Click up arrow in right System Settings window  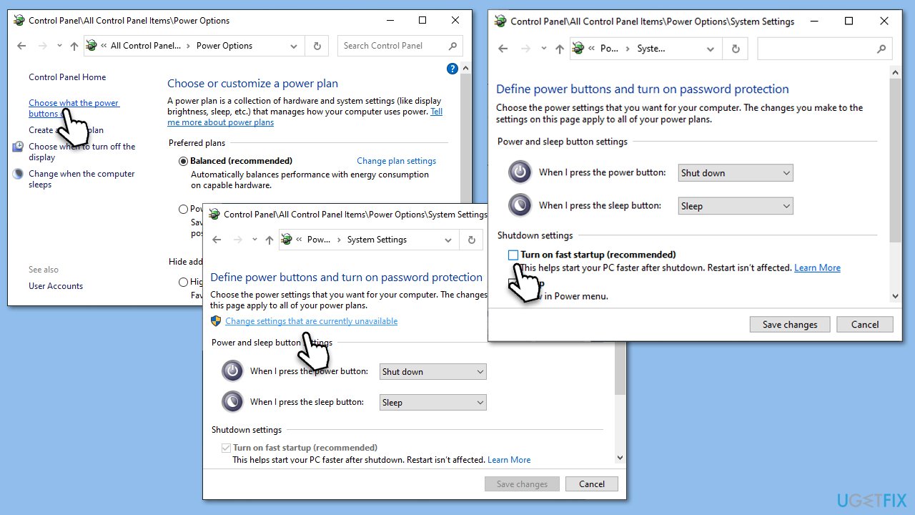coord(560,49)
